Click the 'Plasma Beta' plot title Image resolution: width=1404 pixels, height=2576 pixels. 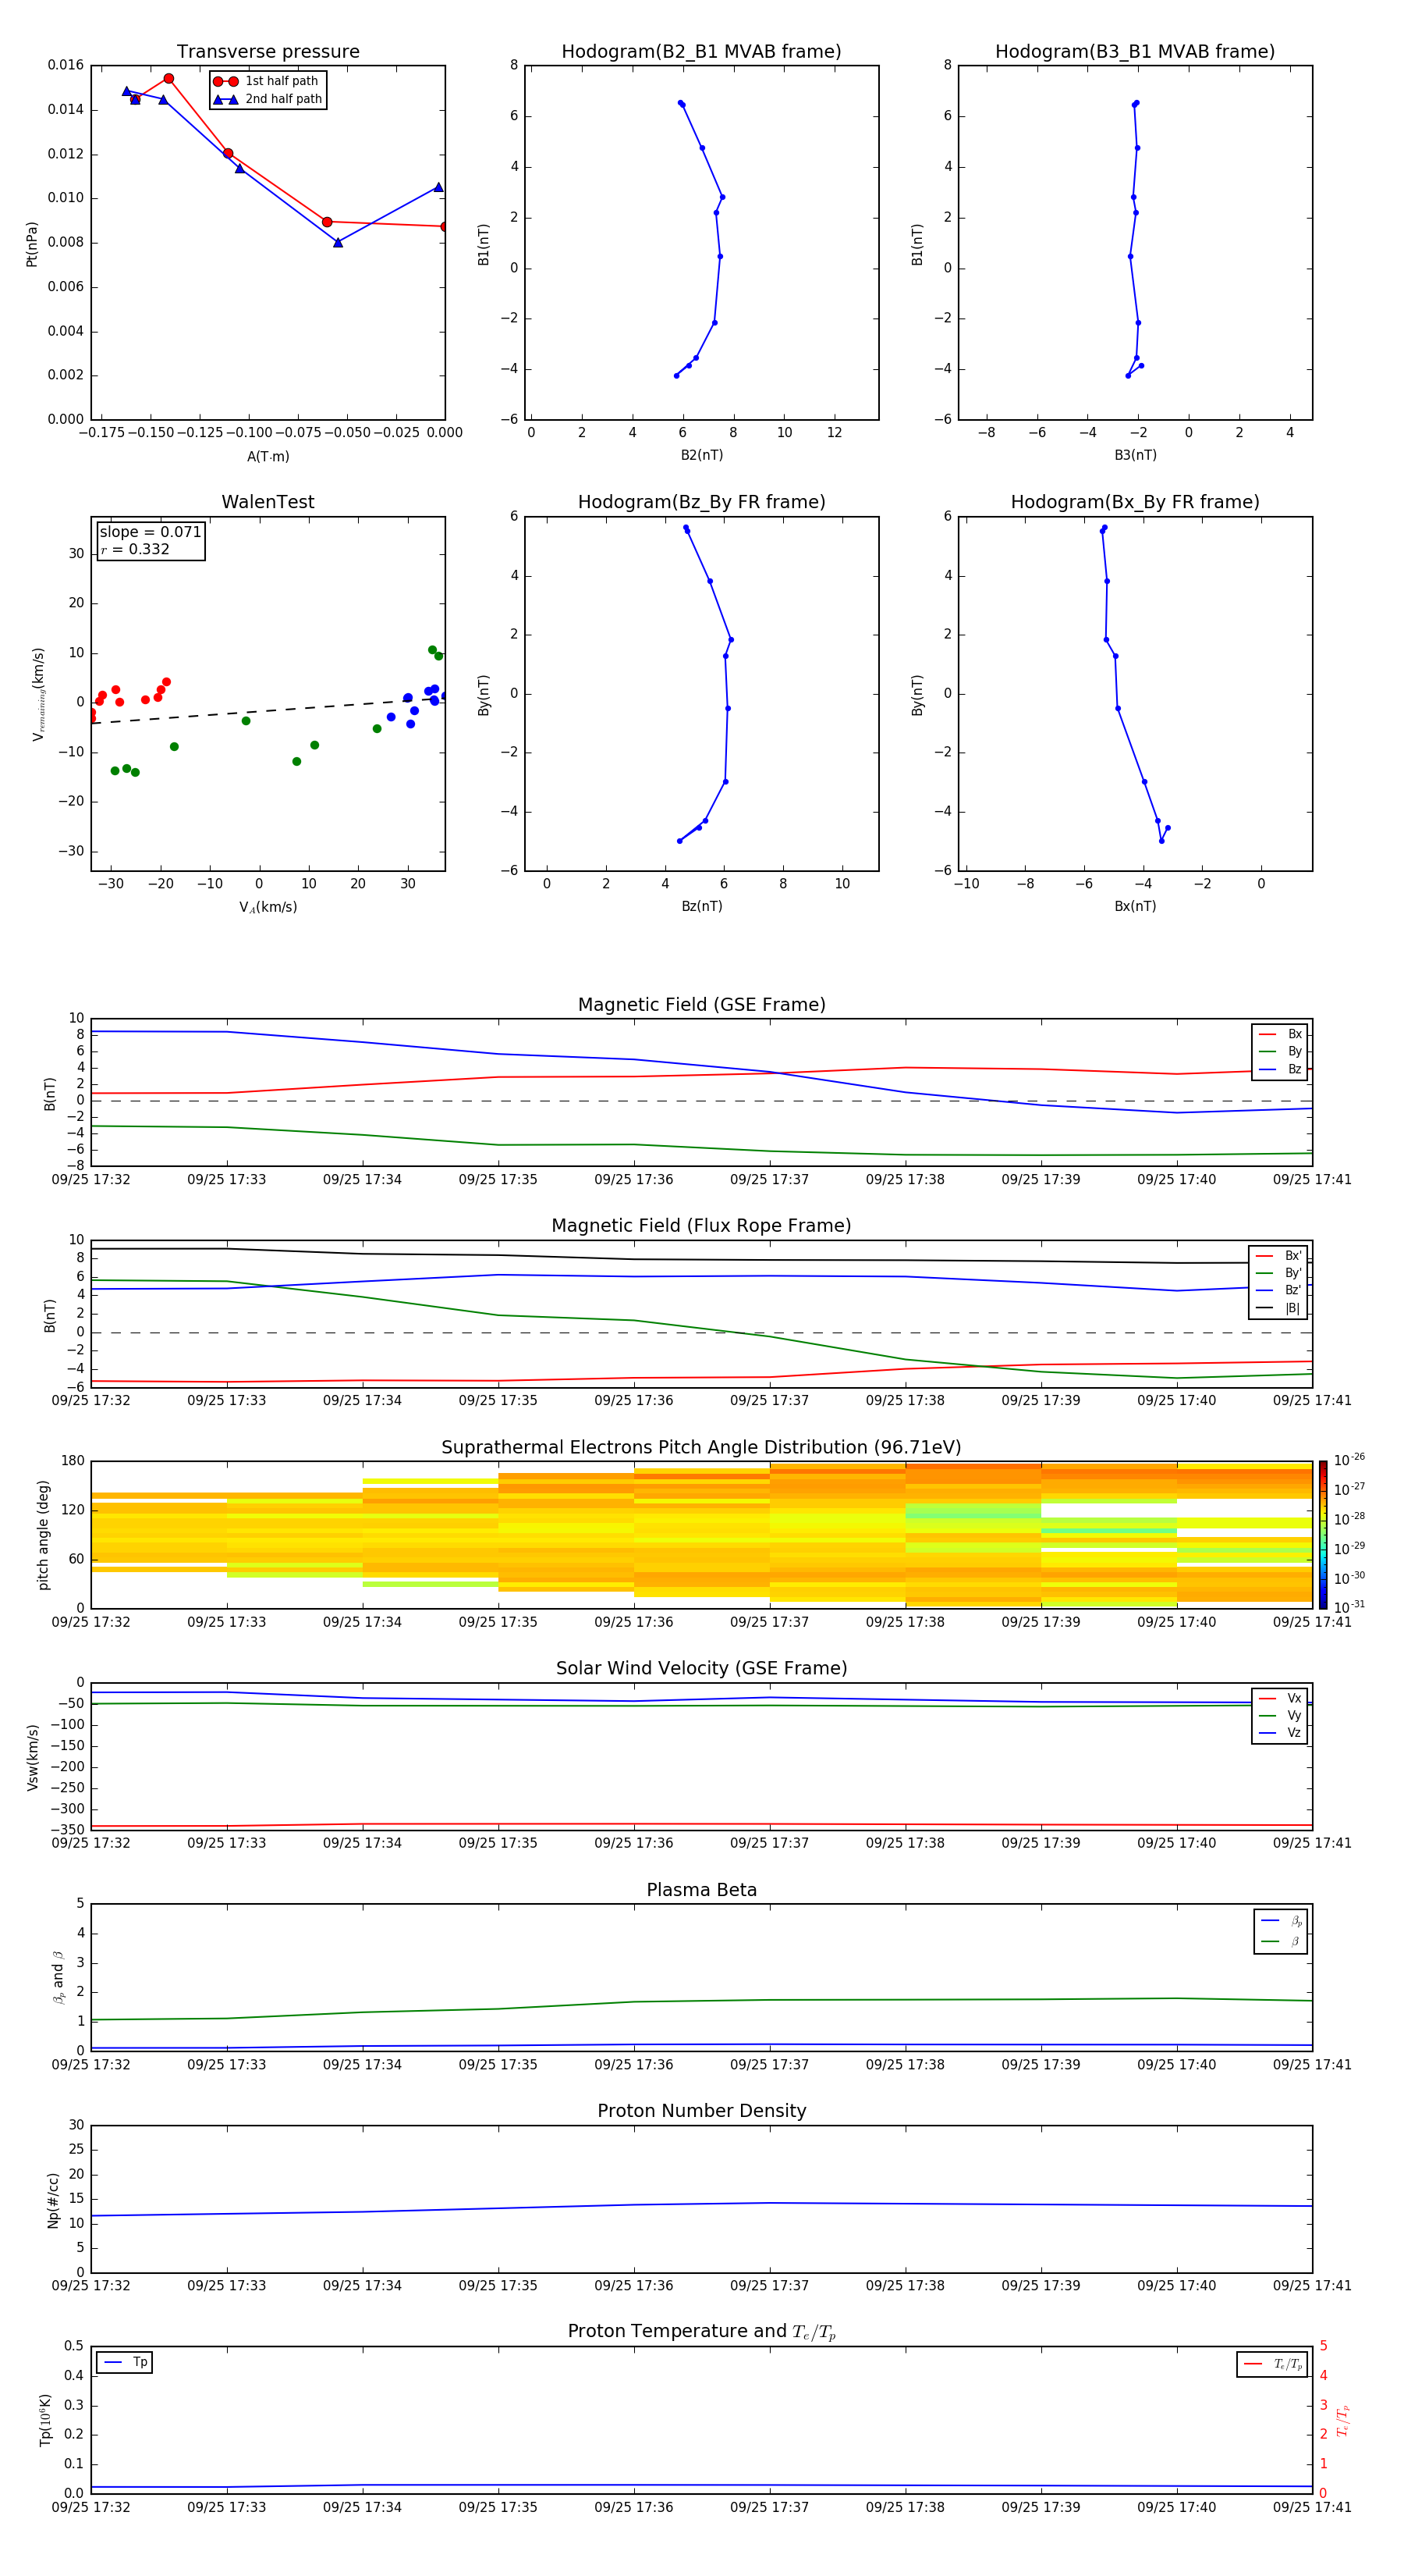point(701,1891)
